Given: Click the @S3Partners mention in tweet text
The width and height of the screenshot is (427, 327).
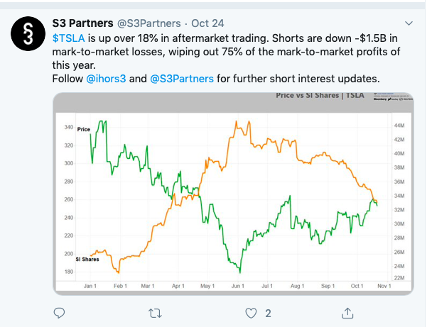Looking at the screenshot, I should point(182,79).
